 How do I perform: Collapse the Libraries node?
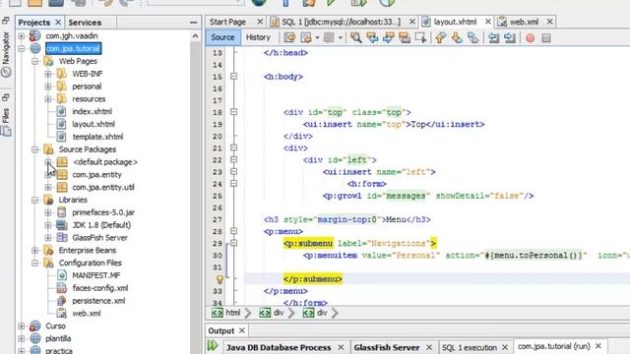pos(35,200)
